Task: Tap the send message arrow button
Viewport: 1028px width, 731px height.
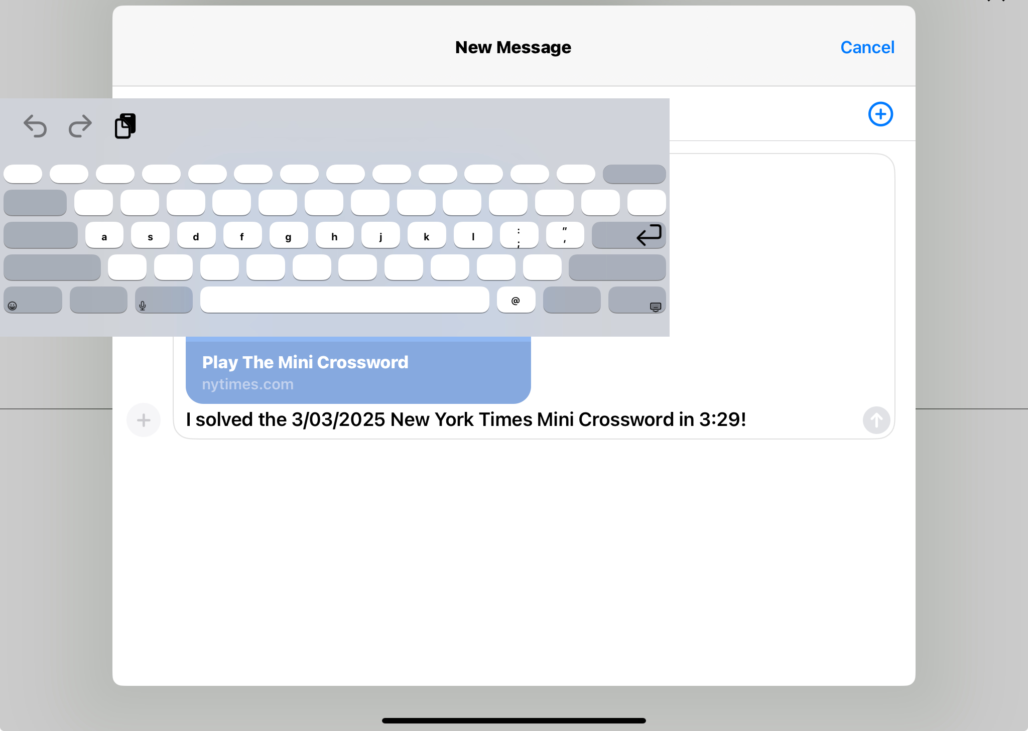Action: click(x=876, y=420)
